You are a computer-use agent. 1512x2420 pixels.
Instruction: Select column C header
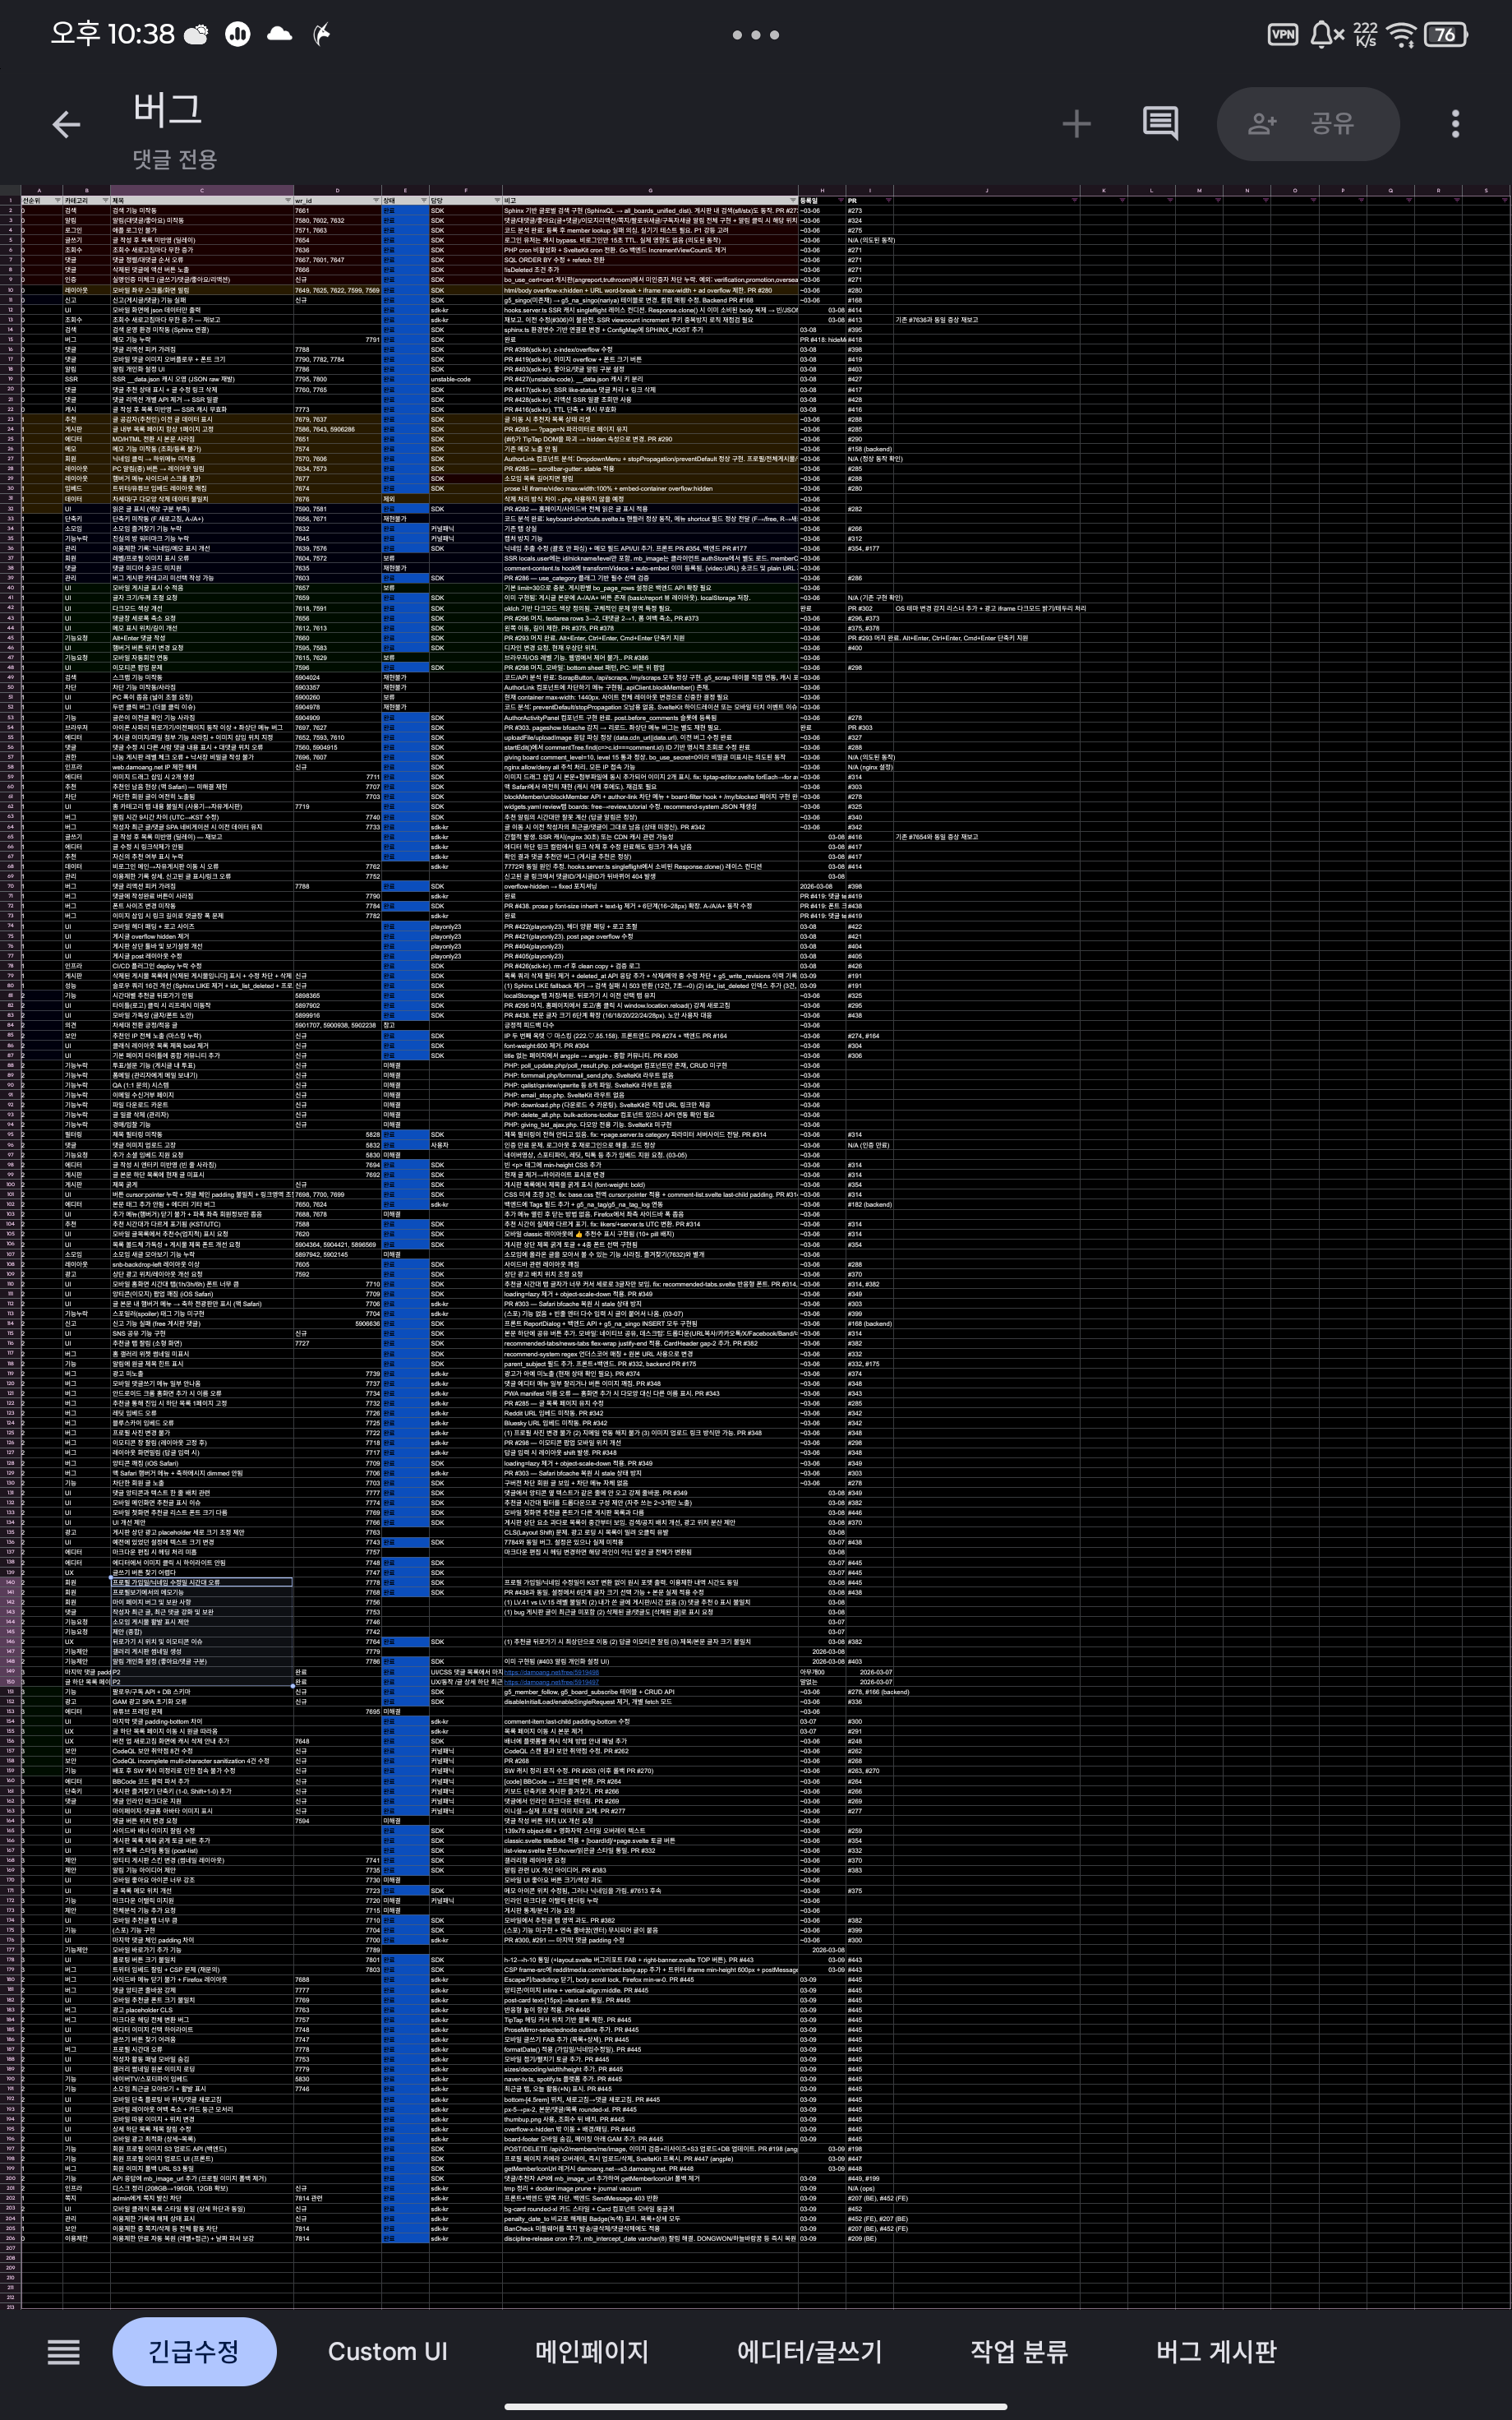pyautogui.click(x=202, y=190)
